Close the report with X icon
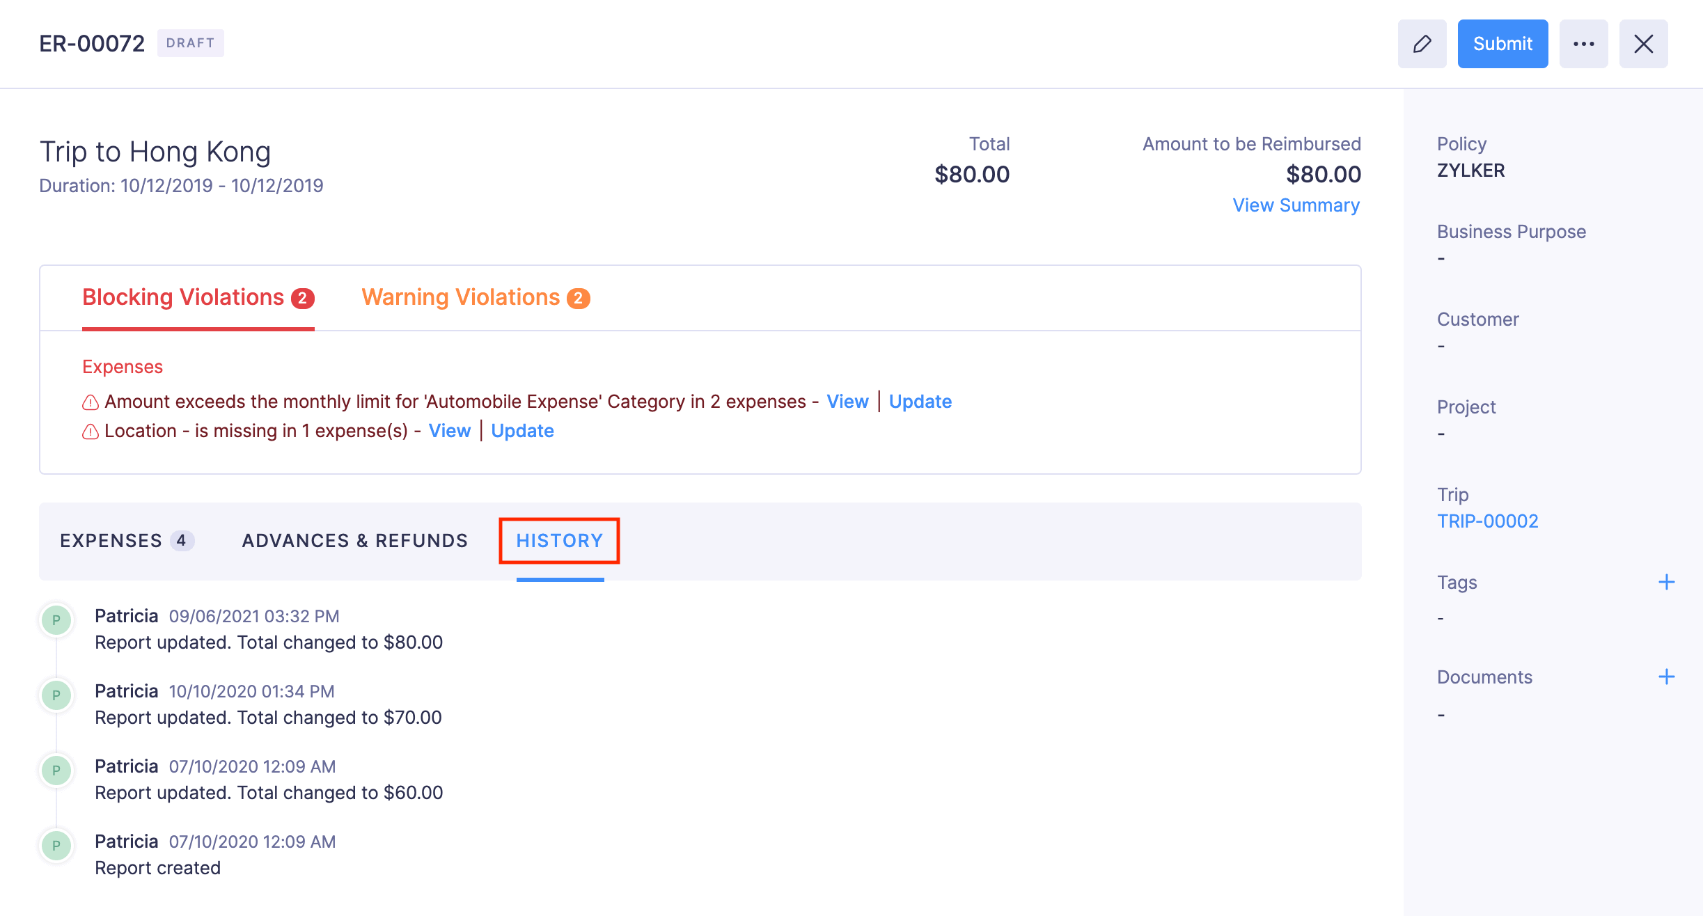Viewport: 1703px width, 916px height. (1643, 44)
